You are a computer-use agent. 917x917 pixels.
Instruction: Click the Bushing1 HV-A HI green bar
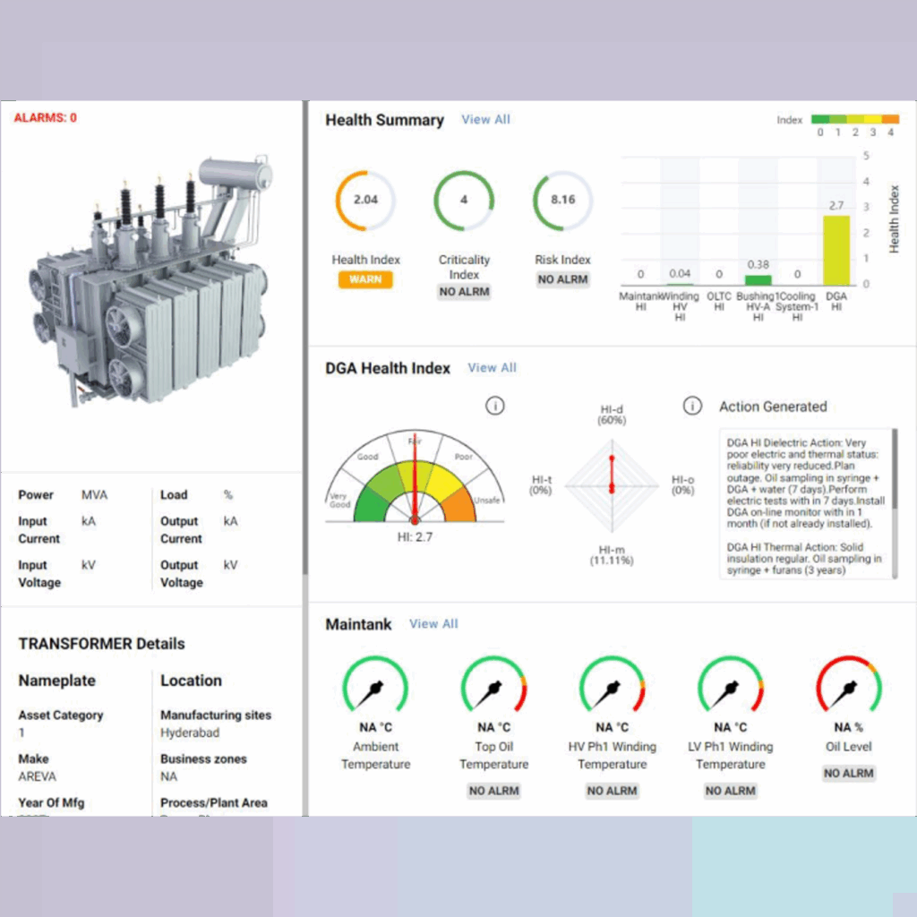tap(758, 279)
